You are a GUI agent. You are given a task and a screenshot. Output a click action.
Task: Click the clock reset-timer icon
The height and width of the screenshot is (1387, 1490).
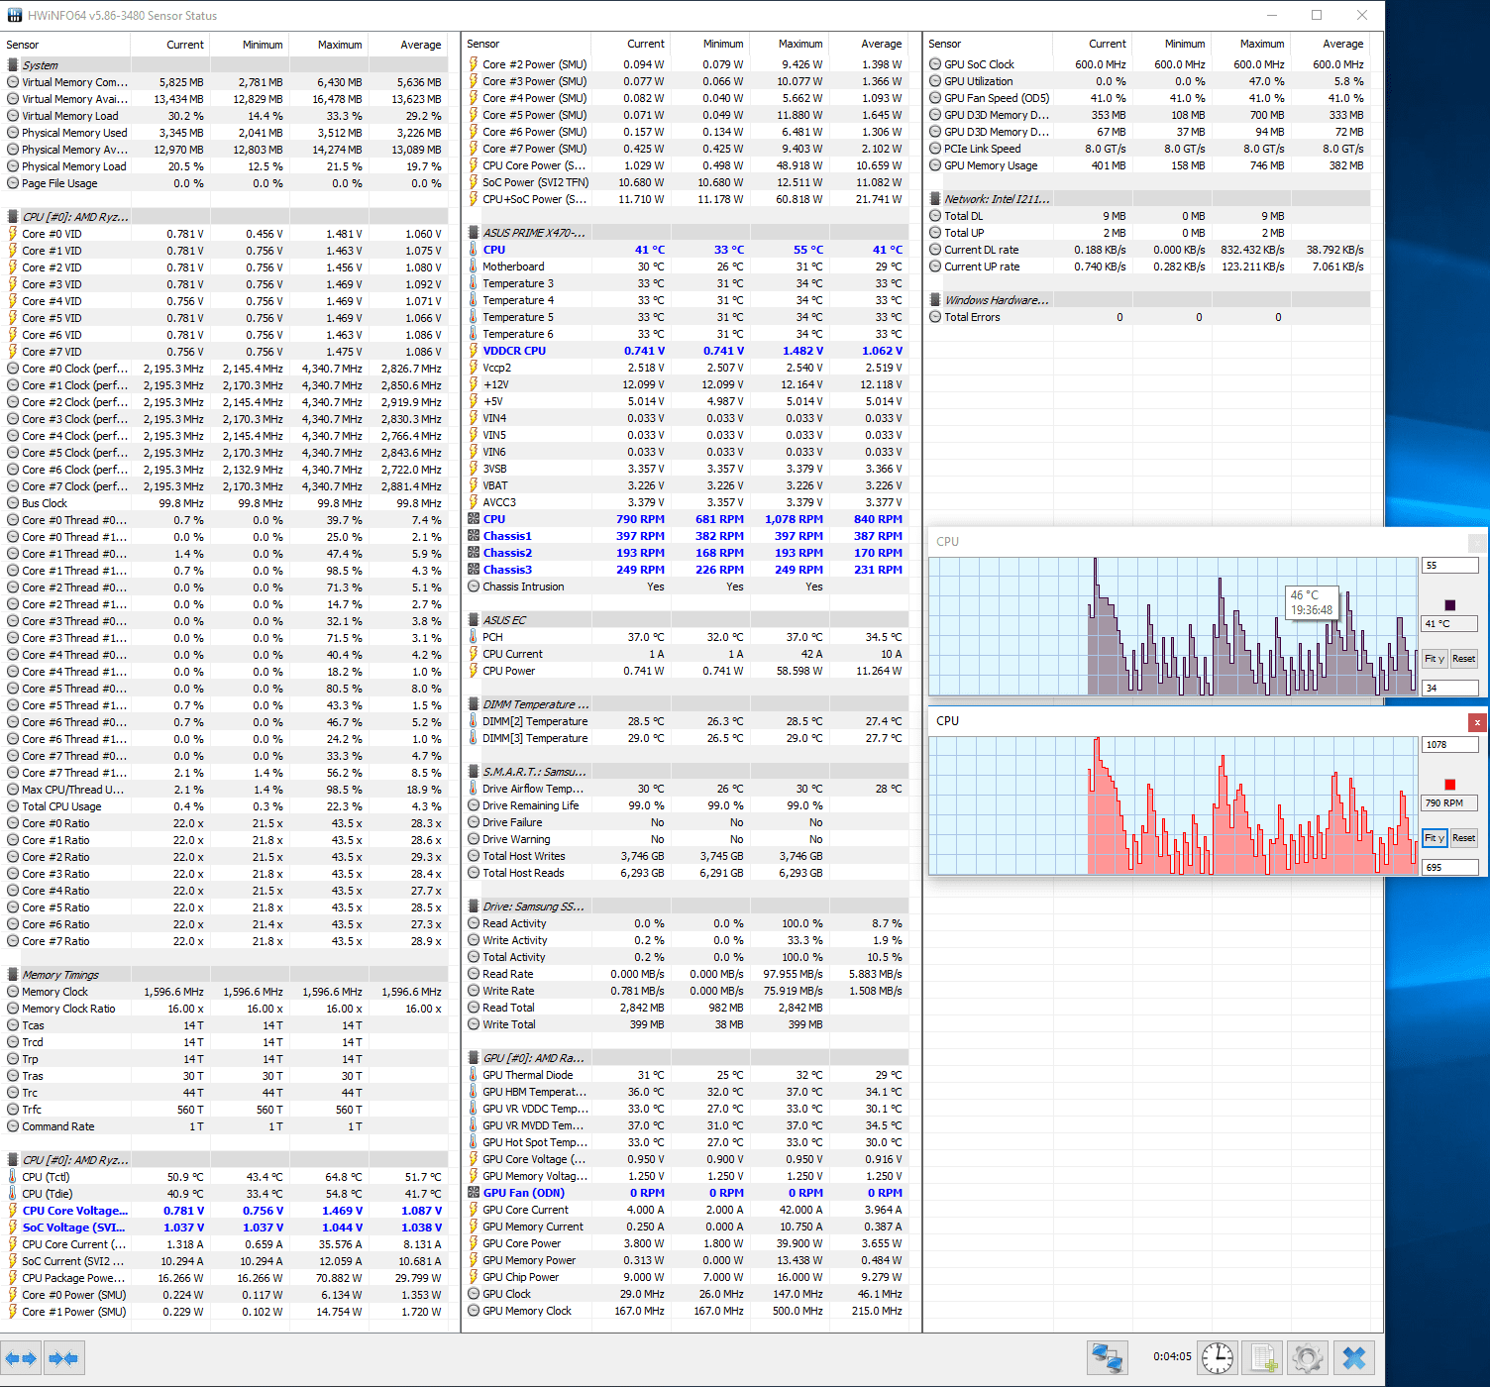click(1218, 1357)
